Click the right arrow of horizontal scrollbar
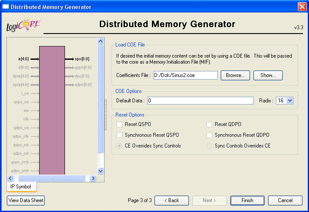The width and height of the screenshot is (309, 212). tap(93, 178)
